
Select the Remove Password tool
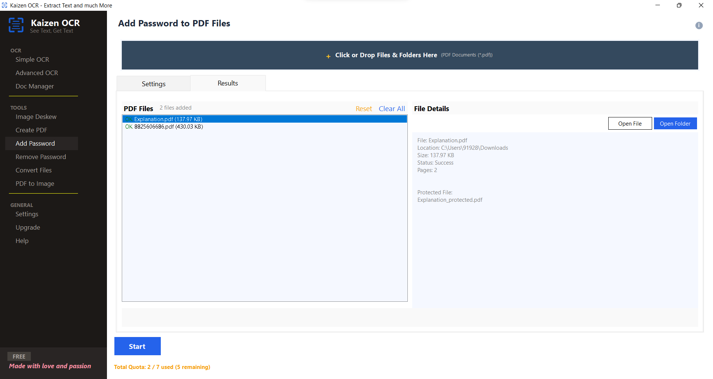(x=40, y=157)
